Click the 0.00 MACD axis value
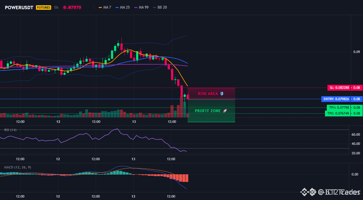Image resolution: width=363 pixels, height=200 pixels. point(355,174)
